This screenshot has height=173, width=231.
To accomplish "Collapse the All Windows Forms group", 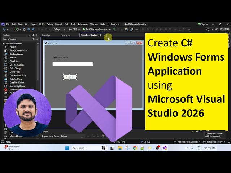I will pos(3,44).
